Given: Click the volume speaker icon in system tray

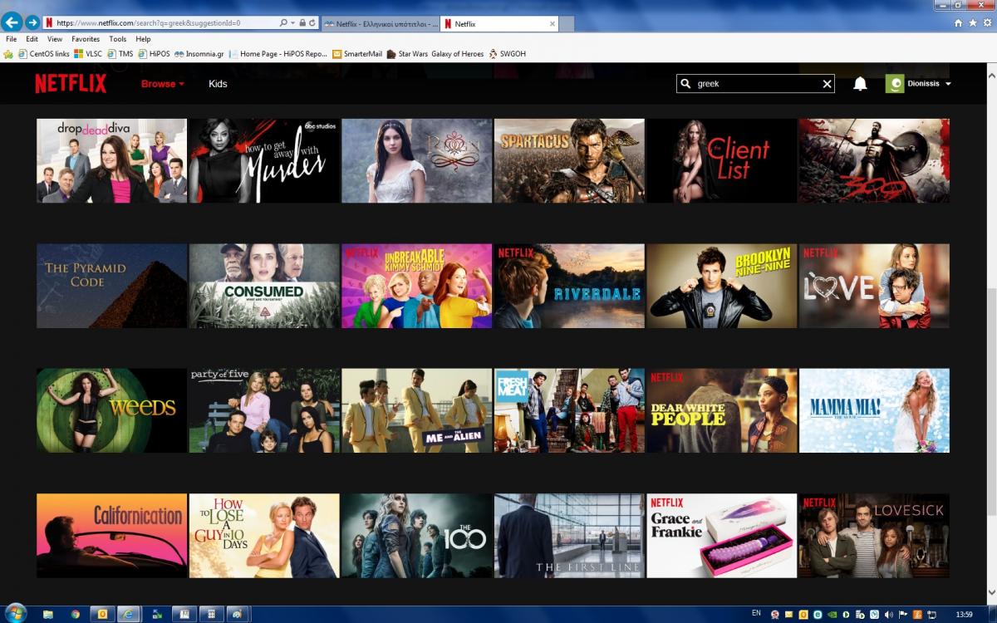Looking at the screenshot, I should tap(890, 614).
